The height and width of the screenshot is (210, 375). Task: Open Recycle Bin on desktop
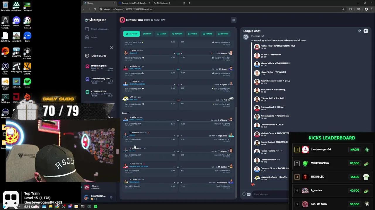(x=5, y=6)
